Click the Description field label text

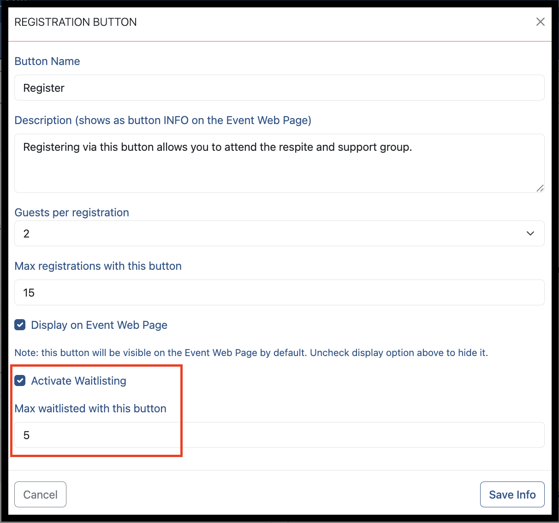pyautogui.click(x=163, y=120)
